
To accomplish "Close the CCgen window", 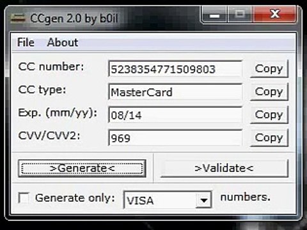I will [x=275, y=15].
